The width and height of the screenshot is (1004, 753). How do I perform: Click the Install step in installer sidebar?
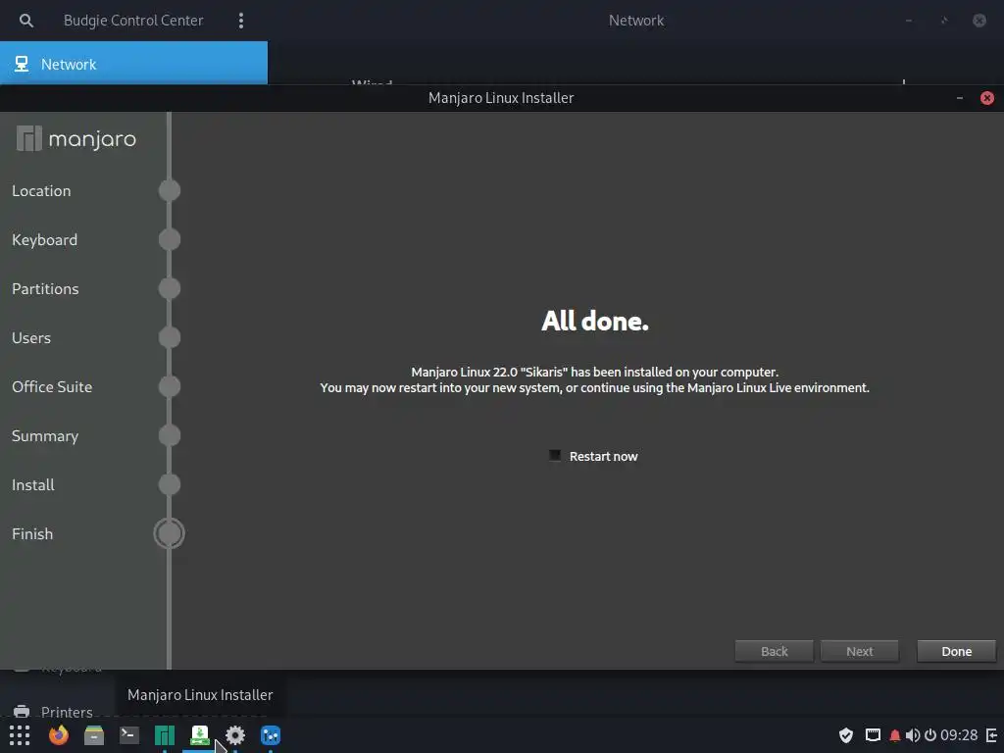click(x=32, y=484)
